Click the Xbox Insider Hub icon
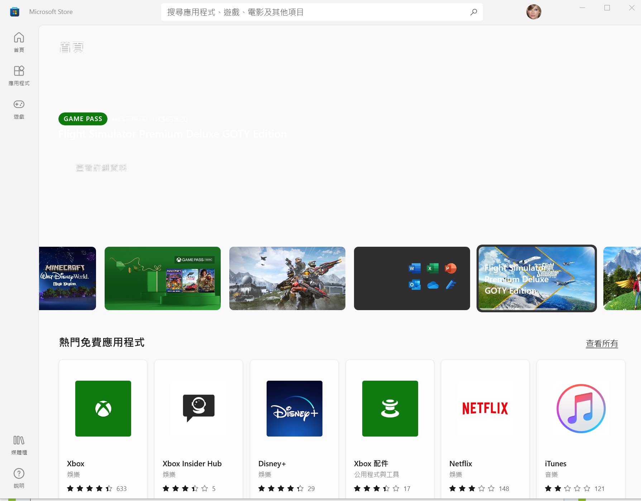This screenshot has width=641, height=501. [x=199, y=409]
